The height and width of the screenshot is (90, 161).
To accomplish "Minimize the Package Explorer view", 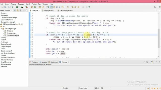I will pos(23,10).
